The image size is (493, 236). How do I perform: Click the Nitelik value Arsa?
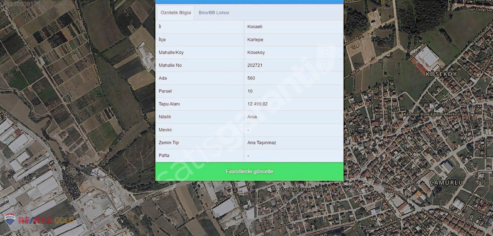click(252, 117)
